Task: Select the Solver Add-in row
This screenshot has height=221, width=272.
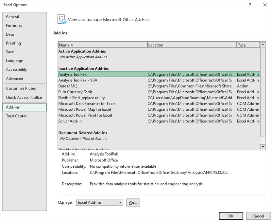Action: tap(159, 121)
